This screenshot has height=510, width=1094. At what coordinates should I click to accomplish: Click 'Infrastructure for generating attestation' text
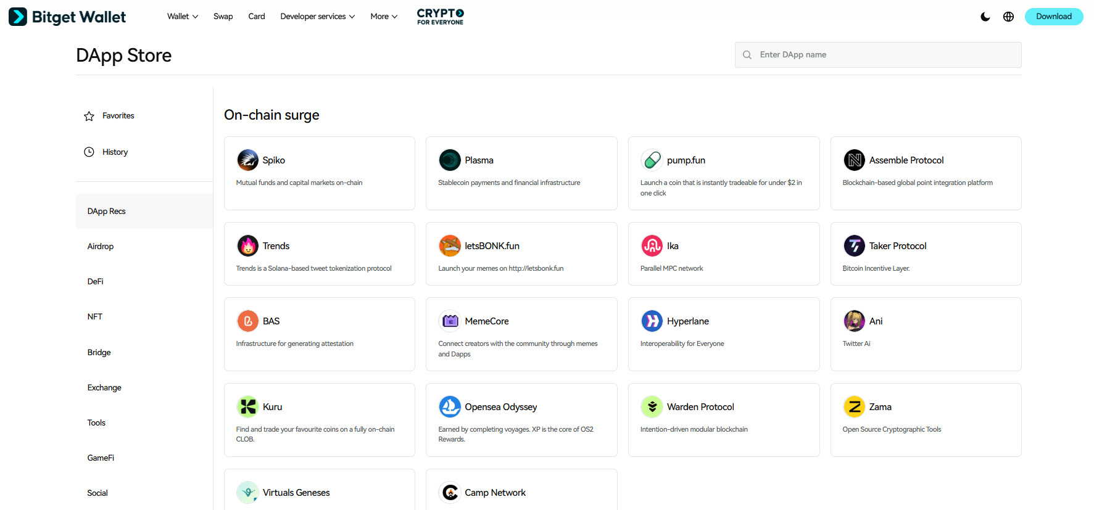295,344
